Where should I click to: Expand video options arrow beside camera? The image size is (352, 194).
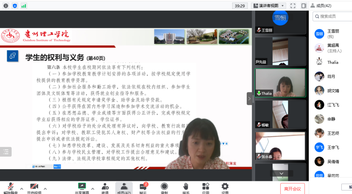point(45,188)
